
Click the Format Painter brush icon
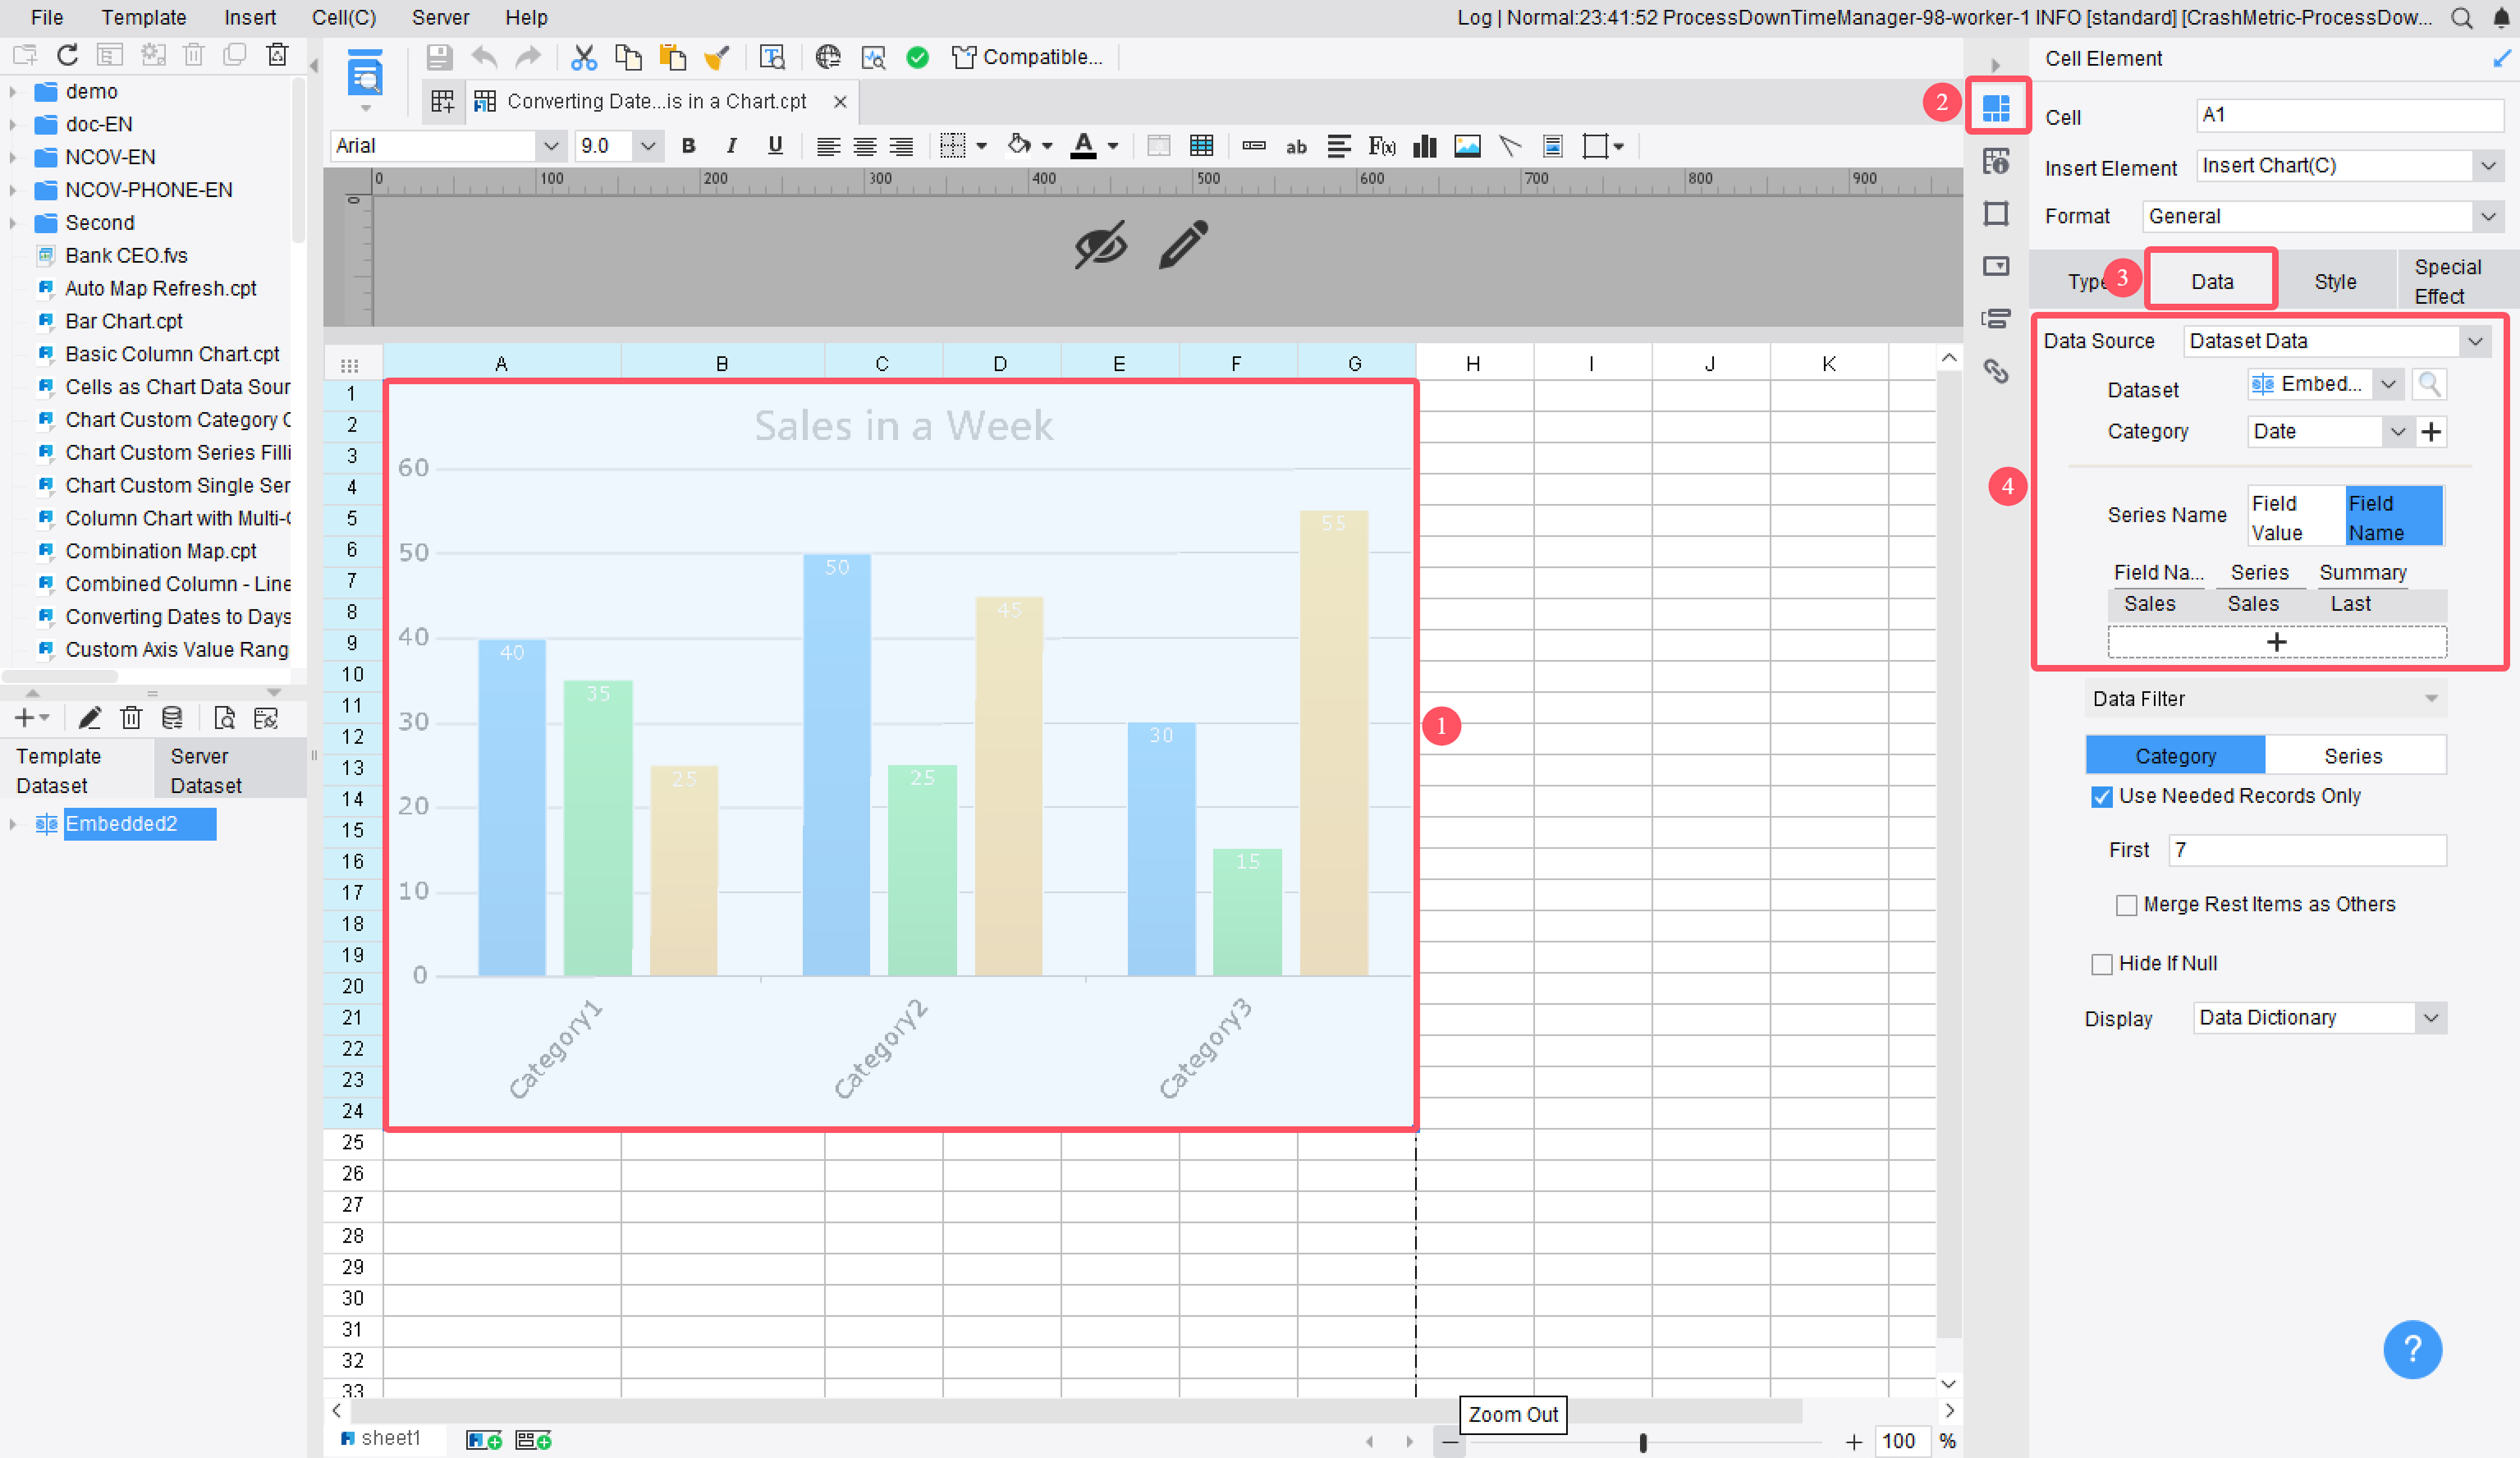717,57
